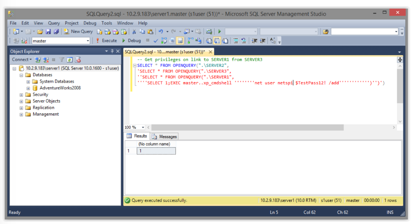Click the Change Connection icon
This screenshot has height=224, width=412.
24,40
